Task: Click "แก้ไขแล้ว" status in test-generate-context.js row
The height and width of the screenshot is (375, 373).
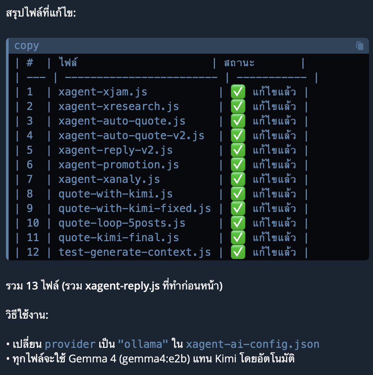Action: pos(274,252)
